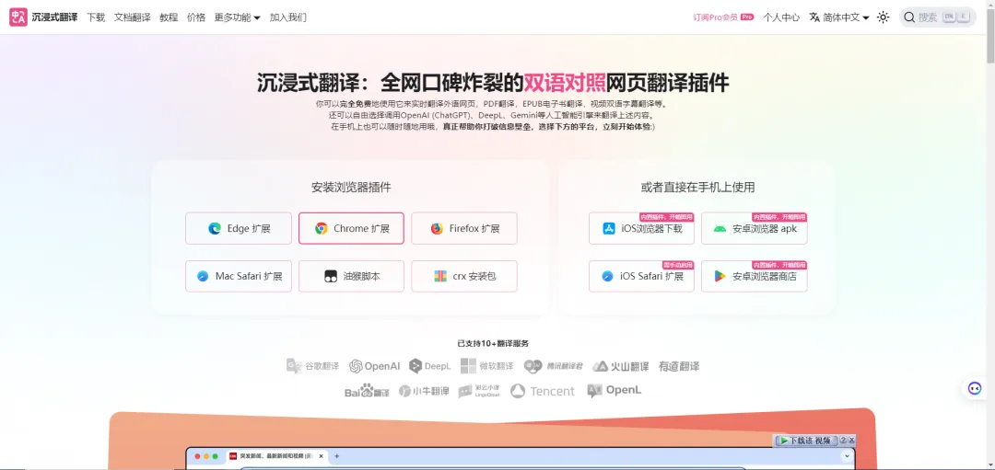This screenshot has height=470, width=995.
Task: Click the crx 安装包 button
Action: coord(463,276)
